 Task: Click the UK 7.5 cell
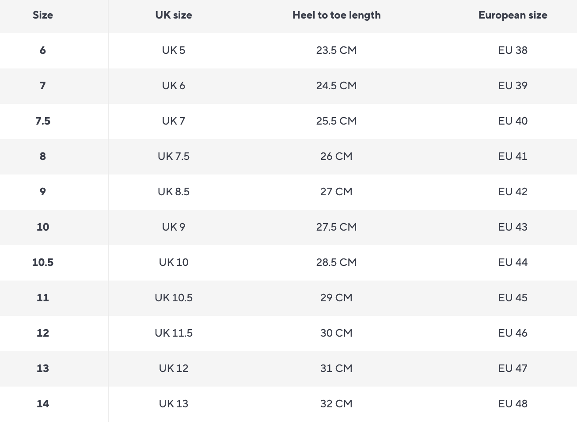tap(174, 156)
